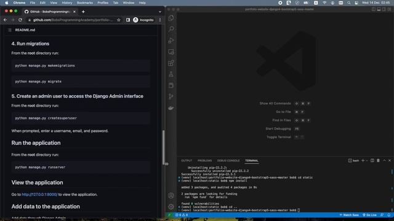Open Chrome side panel icon
The width and height of the screenshot is (394, 221).
(128, 20)
